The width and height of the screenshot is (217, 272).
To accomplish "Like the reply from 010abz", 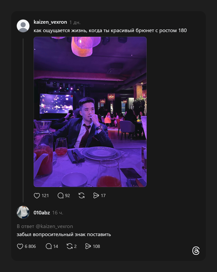I will 20,246.
